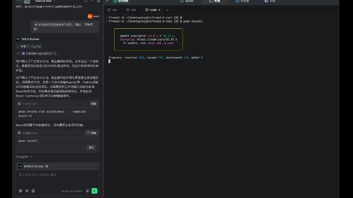Close the node terminal tab
The height and width of the screenshot is (198, 353).
[159, 10]
